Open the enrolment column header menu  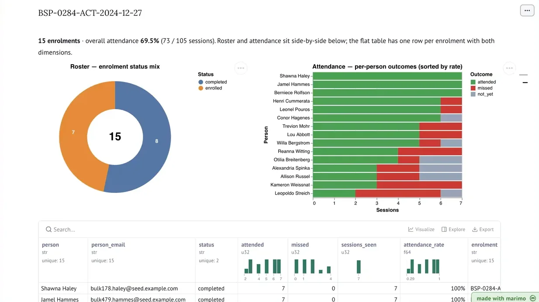(x=484, y=245)
